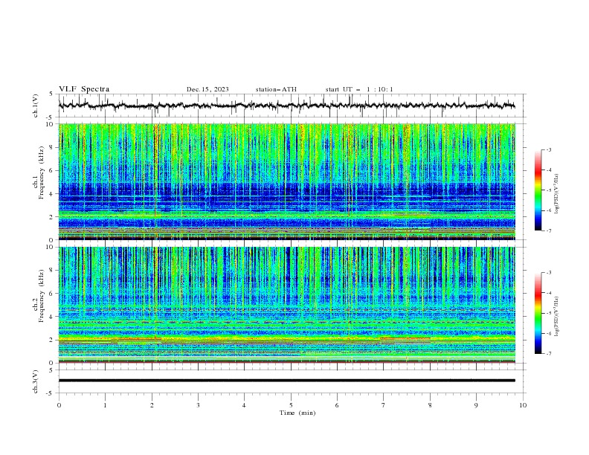Select the "start UT = 1 : 10: 1" text
The image size is (589, 455).
tap(359, 89)
